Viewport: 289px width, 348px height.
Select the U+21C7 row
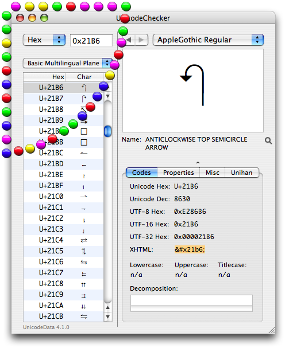(x=63, y=273)
